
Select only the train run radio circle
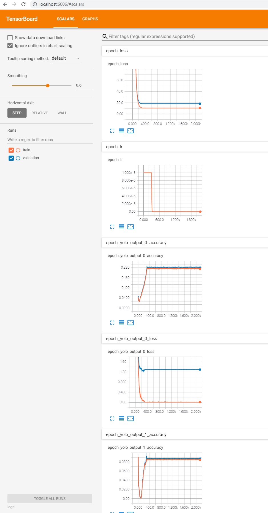[x=18, y=150]
